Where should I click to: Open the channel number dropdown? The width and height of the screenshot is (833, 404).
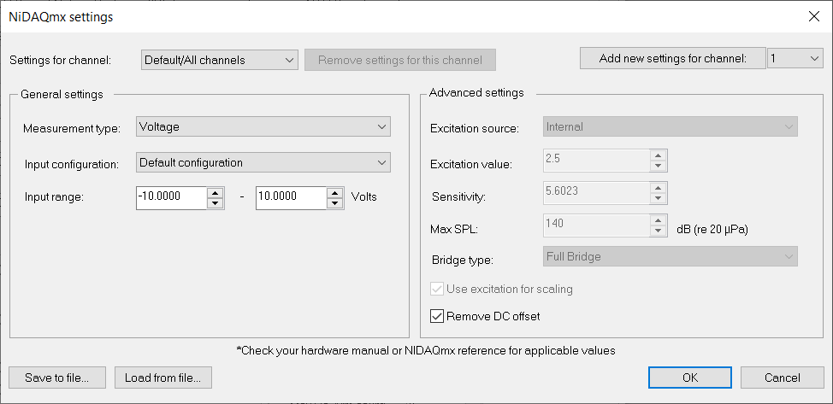[795, 58]
